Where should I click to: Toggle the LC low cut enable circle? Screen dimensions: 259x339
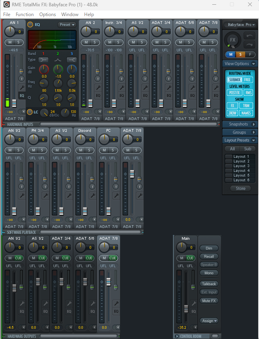coord(29,112)
